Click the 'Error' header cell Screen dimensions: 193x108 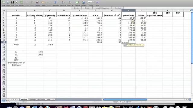click(x=141, y=16)
